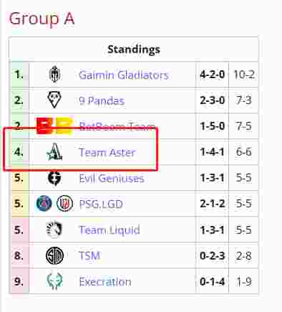Click the Team Aster star logo
The width and height of the screenshot is (282, 312).
54,151
